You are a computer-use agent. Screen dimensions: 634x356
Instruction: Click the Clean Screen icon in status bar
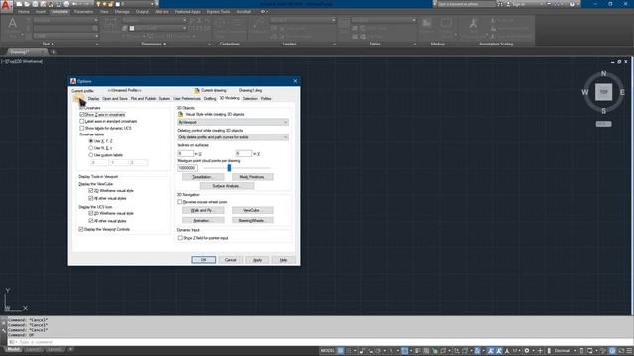coord(621,351)
